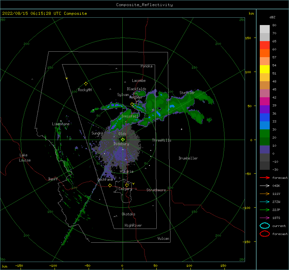The image size is (289, 270).
Task: Click the -30 value at legend bottom
Action: [276, 170]
